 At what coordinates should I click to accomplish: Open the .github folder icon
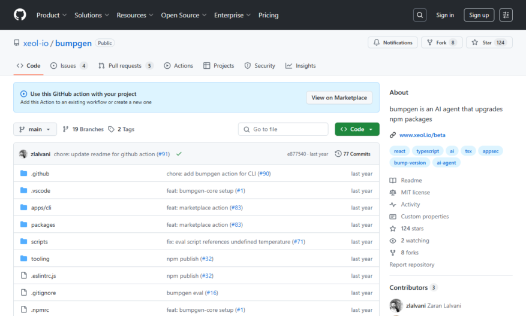23,174
